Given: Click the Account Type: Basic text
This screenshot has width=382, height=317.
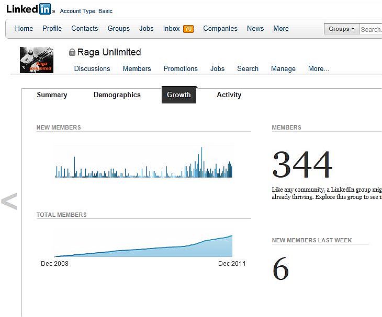Looking at the screenshot, I should tap(86, 11).
